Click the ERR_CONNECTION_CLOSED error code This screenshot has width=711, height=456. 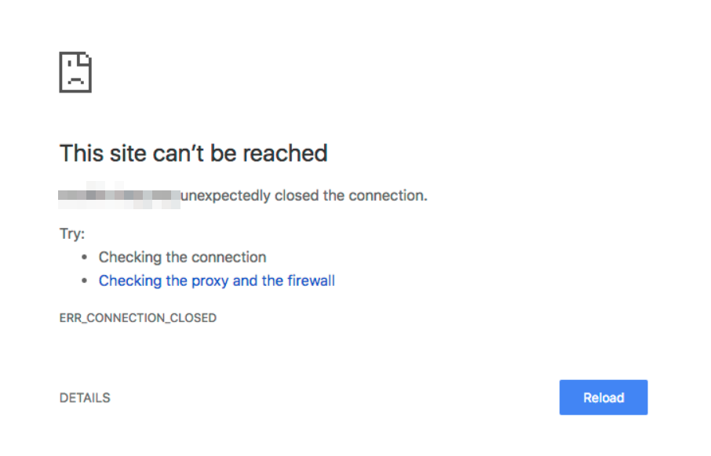[138, 318]
